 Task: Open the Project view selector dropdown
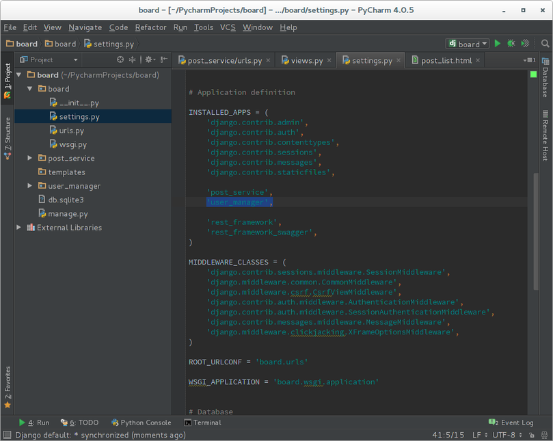49,59
